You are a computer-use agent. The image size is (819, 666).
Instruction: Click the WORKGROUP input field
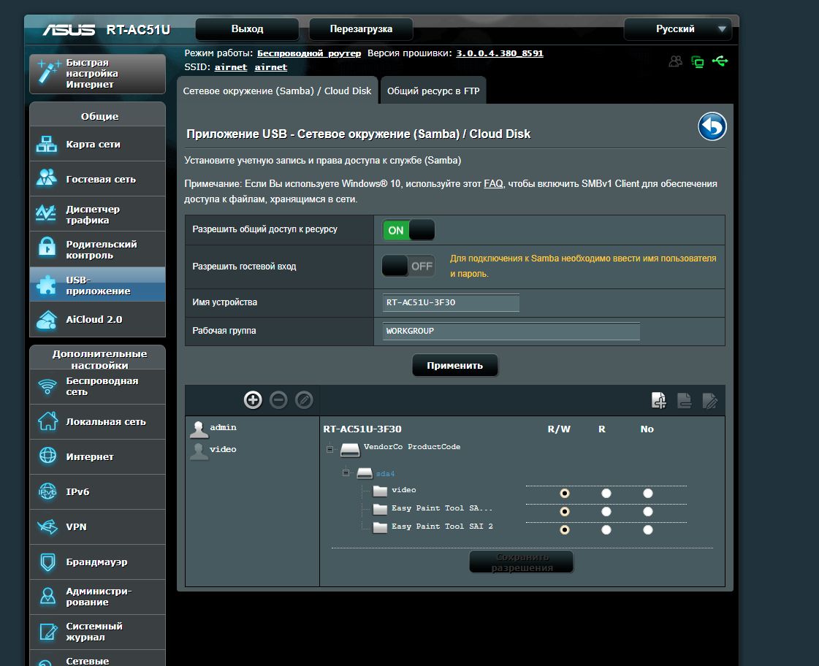coord(511,331)
